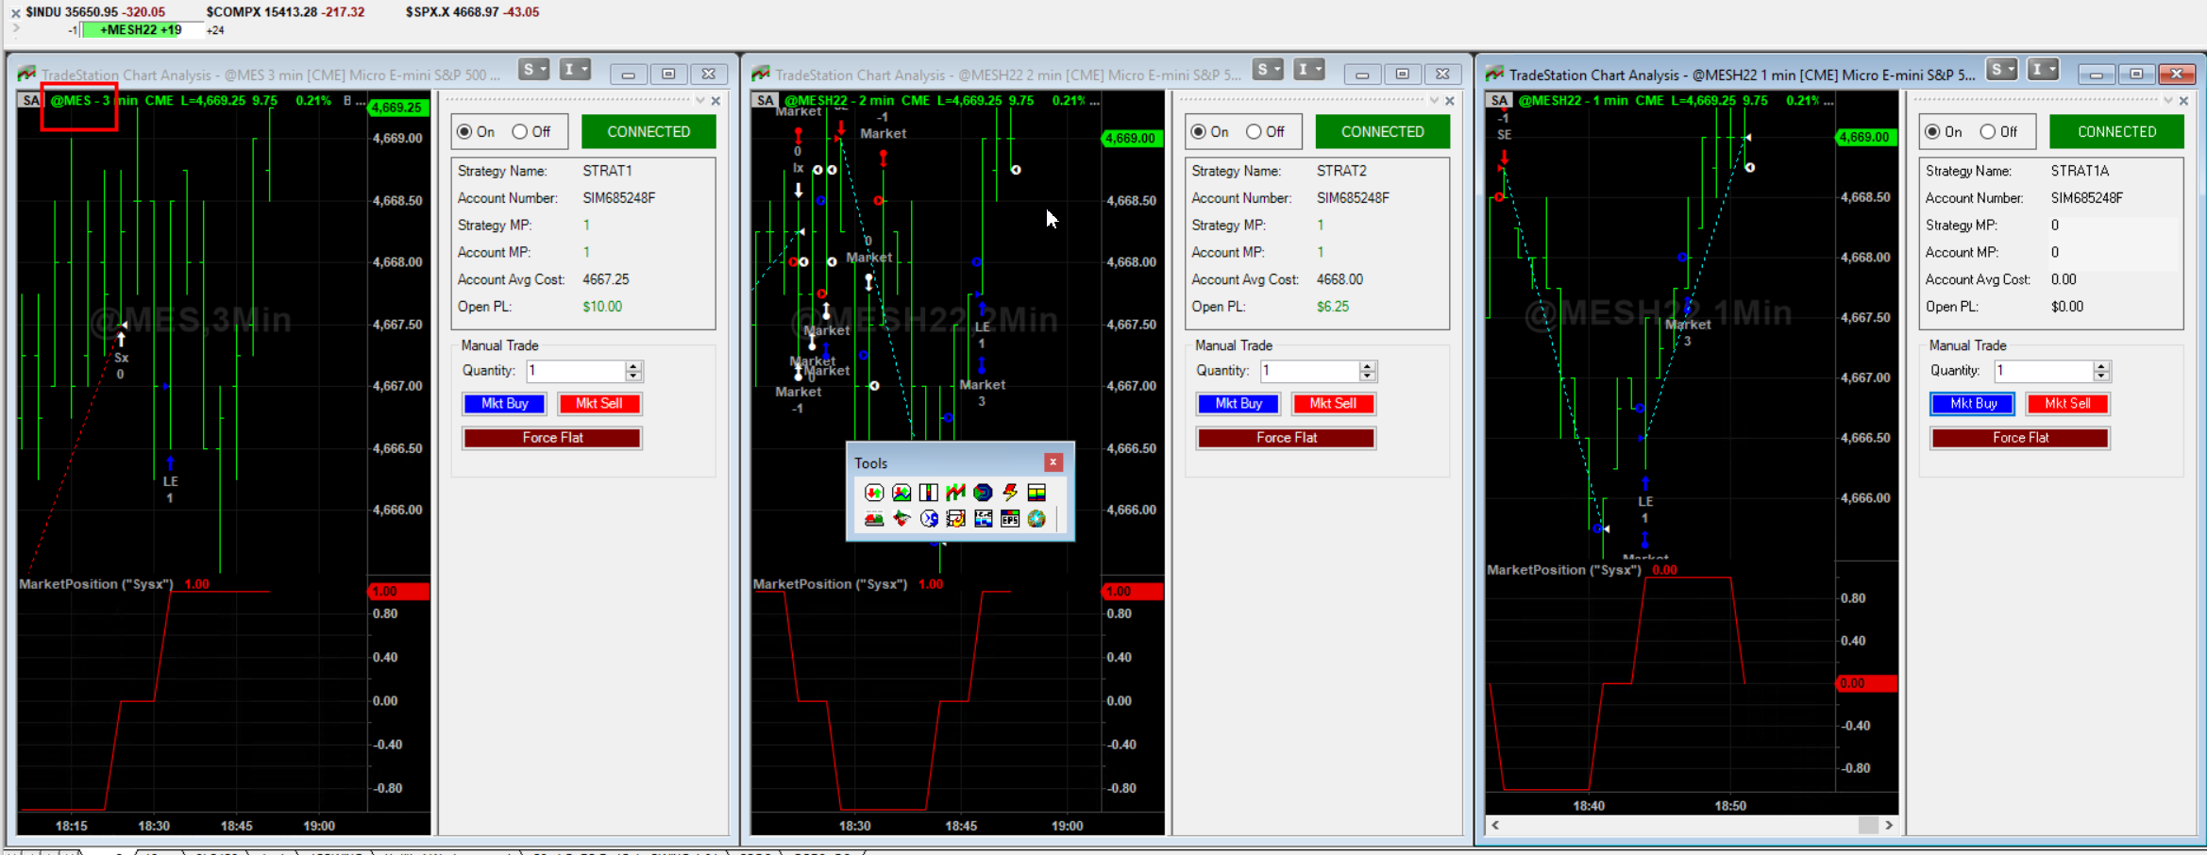Open the EPS tool in Tools palette

point(1010,518)
